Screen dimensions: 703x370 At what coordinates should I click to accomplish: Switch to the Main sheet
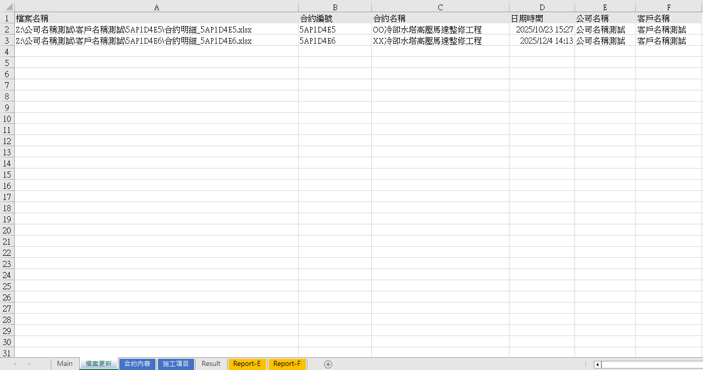(x=65, y=364)
